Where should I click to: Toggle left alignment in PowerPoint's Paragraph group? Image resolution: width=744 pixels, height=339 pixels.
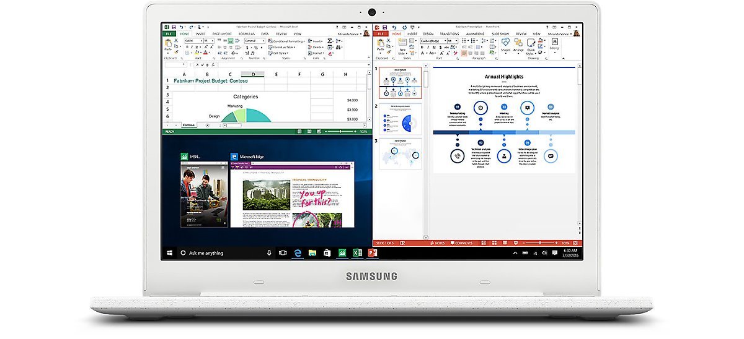(x=464, y=53)
